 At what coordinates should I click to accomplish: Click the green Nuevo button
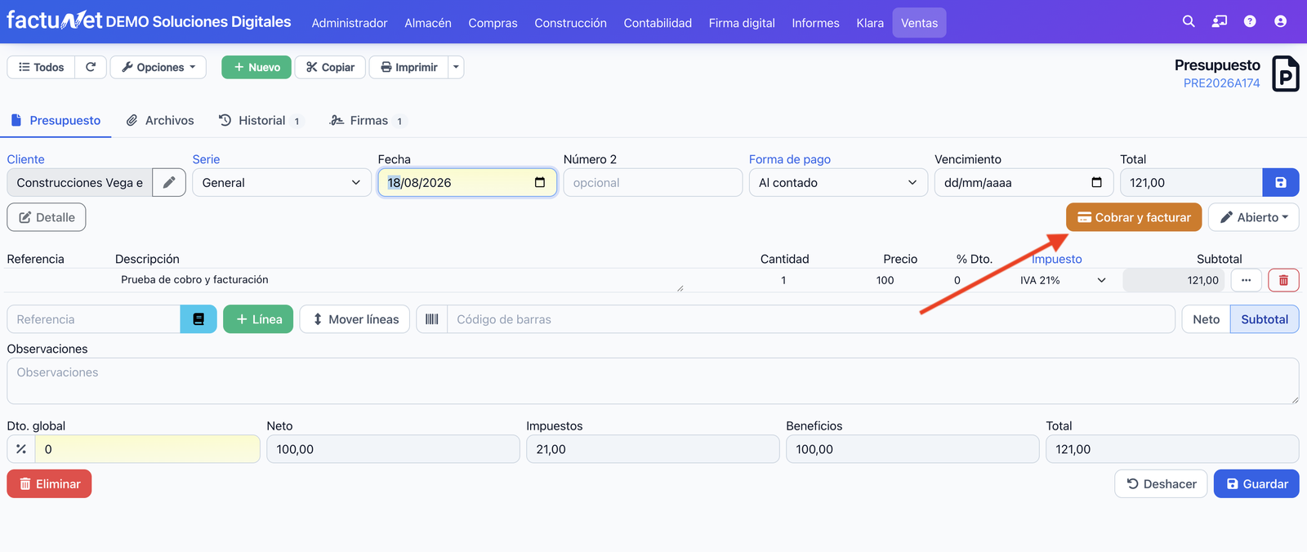(x=256, y=67)
